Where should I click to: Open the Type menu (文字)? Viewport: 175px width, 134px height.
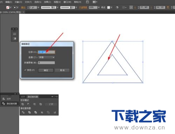point(28,2)
